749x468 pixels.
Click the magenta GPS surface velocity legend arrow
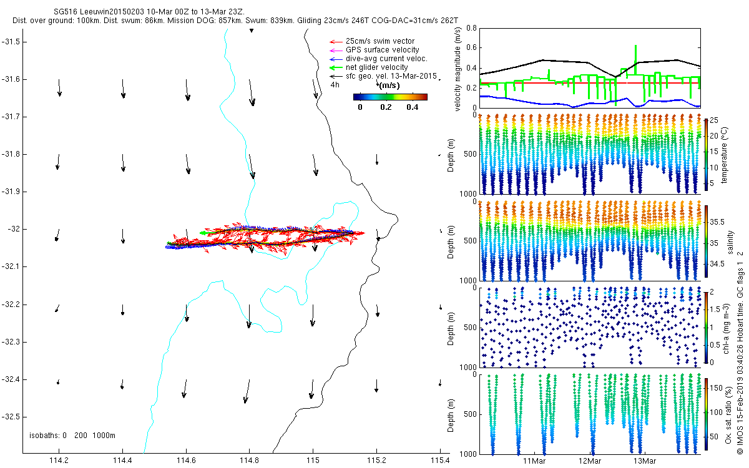click(335, 50)
